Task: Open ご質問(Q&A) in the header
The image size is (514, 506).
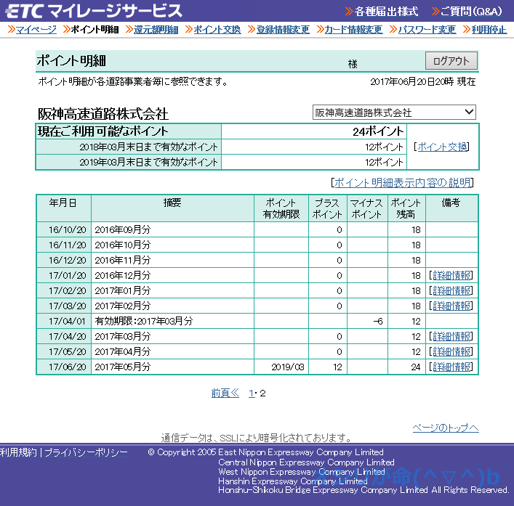Action: click(x=471, y=12)
